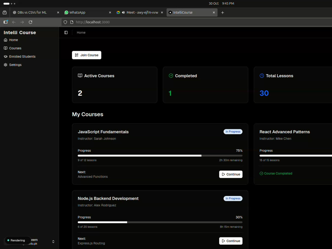Click the Instructor: Sarah Johnson text
Screen dimensions: 332x249
coord(97,139)
